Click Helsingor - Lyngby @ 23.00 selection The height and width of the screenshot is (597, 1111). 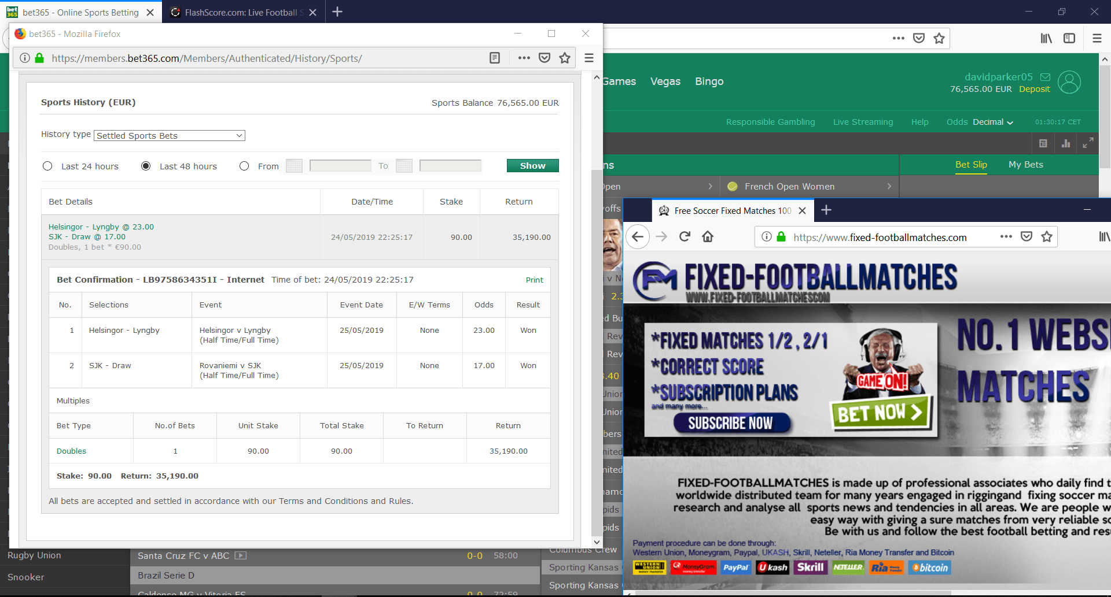[x=101, y=227]
